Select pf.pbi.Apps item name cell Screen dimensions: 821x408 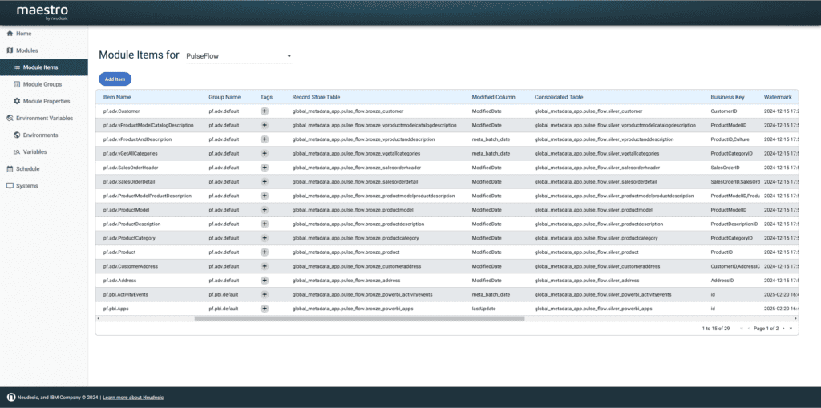115,309
